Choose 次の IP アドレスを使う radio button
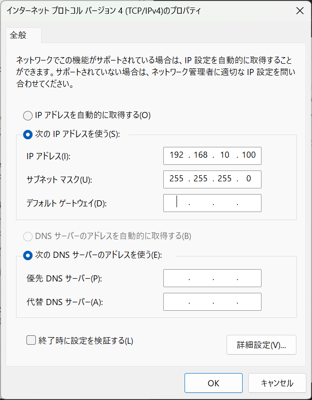The image size is (312, 400). point(29,134)
